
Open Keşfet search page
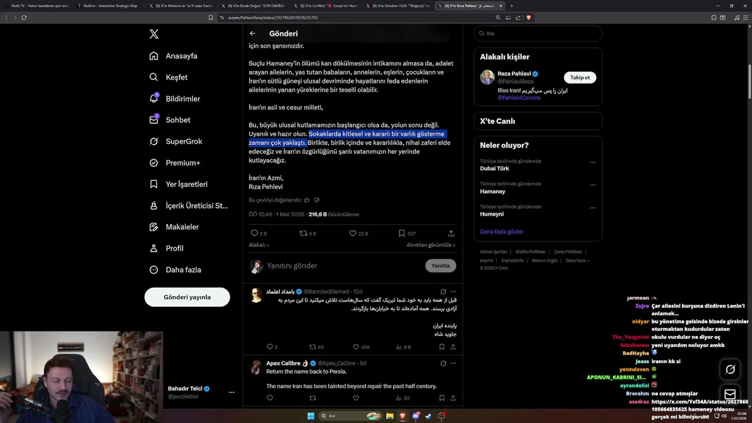[169, 77]
